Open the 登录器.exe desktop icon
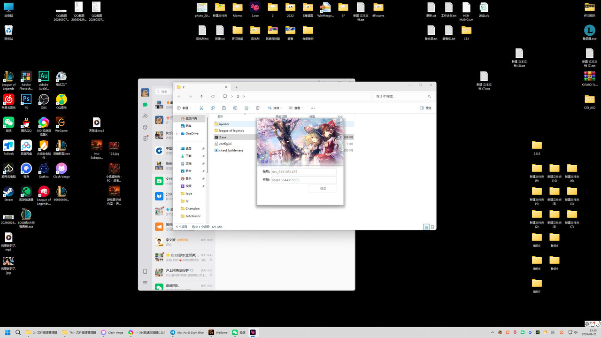The width and height of the screenshot is (601, 338). (590, 32)
